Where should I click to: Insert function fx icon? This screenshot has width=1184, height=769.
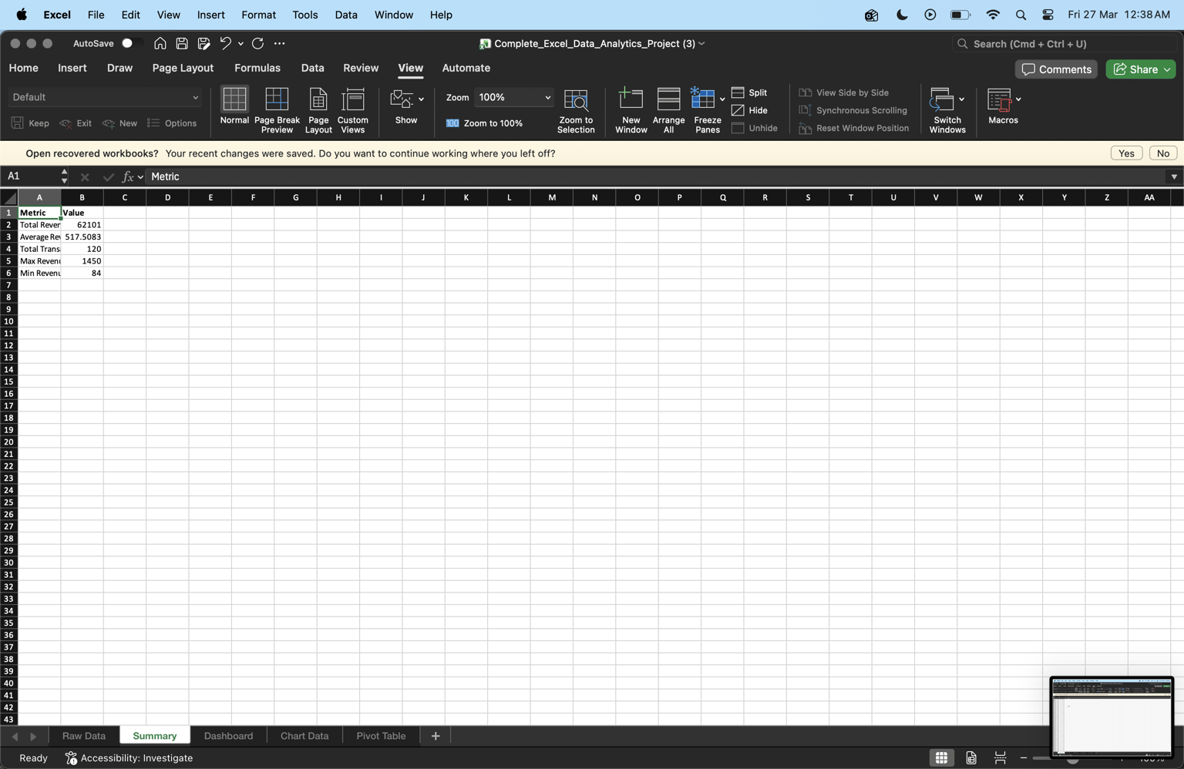[128, 177]
